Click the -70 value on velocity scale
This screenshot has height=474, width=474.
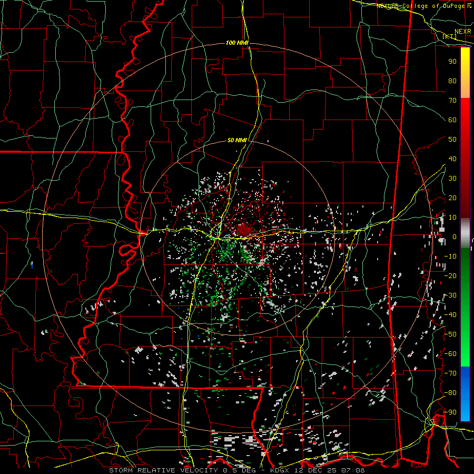click(x=450, y=373)
